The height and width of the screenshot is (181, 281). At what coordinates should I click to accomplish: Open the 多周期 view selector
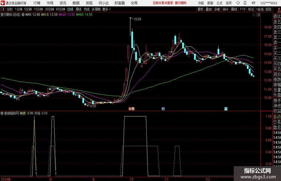tap(96, 9)
